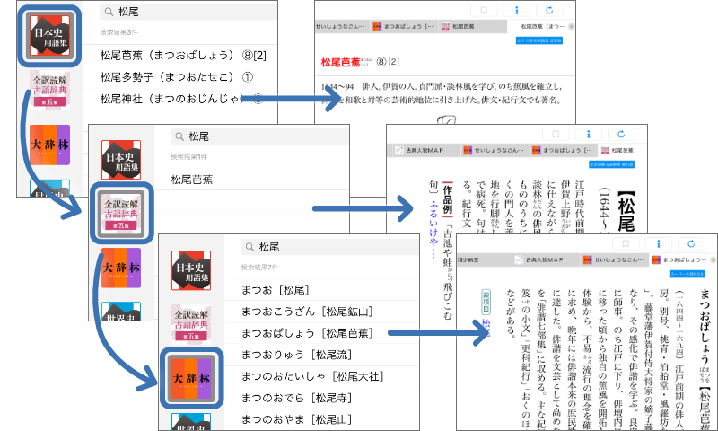Focus the 松尾 search field above 検索結果3件
This screenshot has height=431, width=718.
click(x=188, y=12)
